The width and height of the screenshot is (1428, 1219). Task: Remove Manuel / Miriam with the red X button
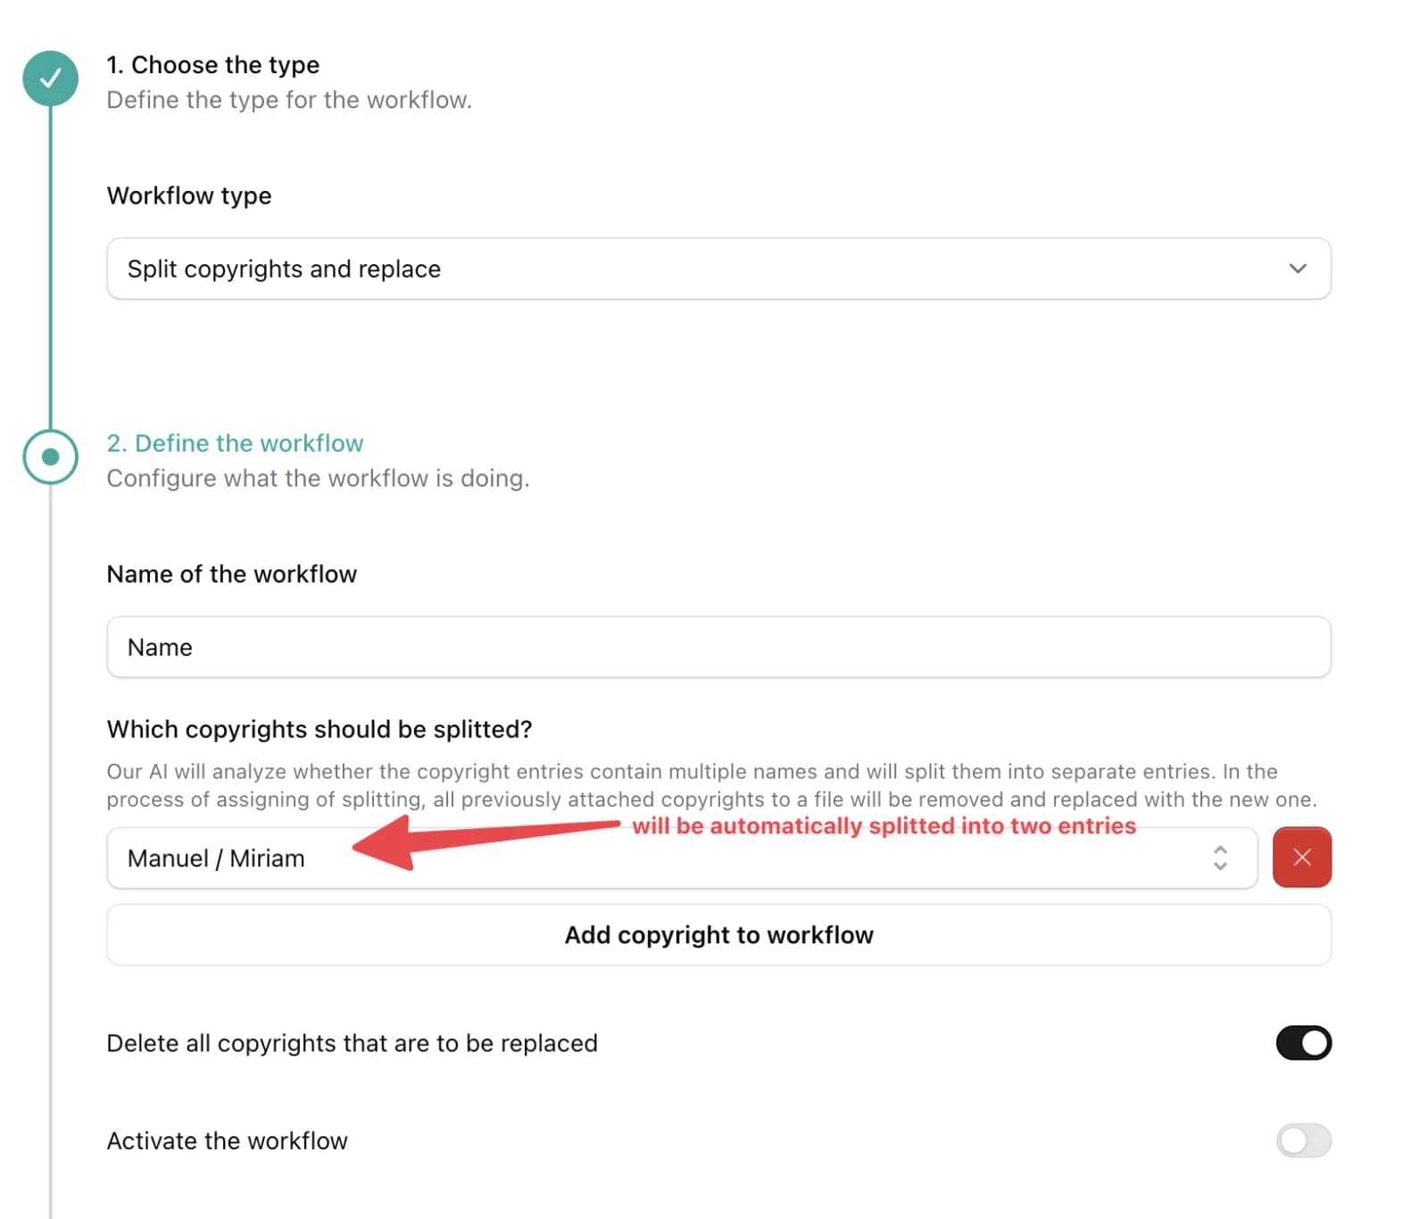pyautogui.click(x=1301, y=858)
